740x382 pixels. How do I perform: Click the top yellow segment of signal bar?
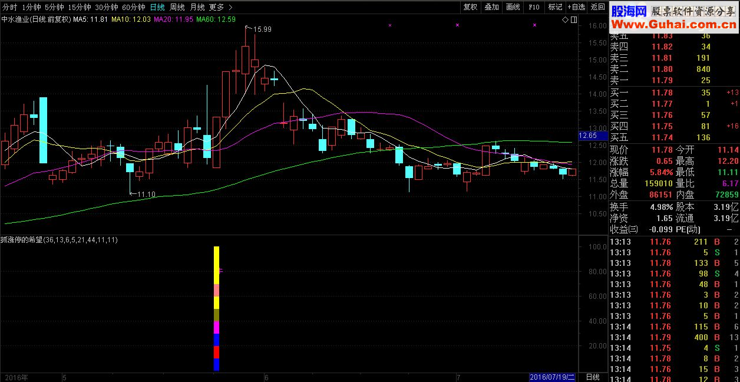(x=216, y=265)
